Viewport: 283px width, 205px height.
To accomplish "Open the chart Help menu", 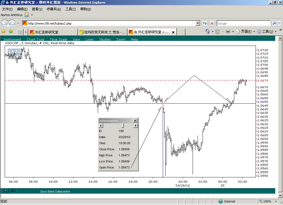I will click(x=134, y=39).
